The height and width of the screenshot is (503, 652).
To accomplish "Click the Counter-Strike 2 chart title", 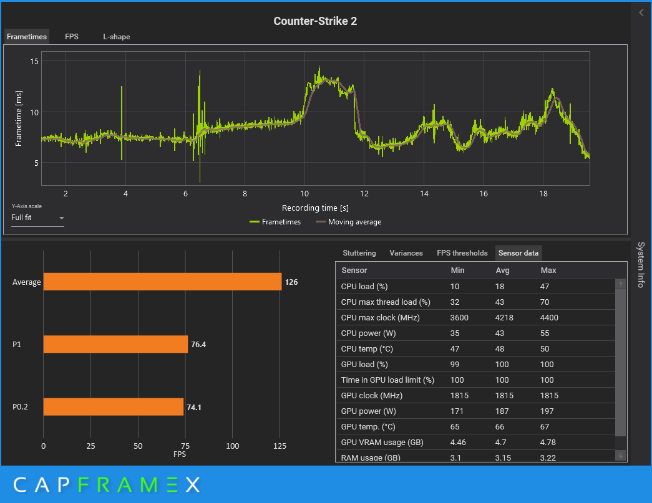I will click(x=315, y=21).
